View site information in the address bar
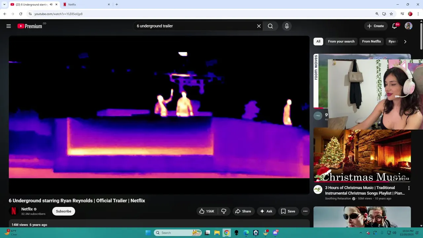The height and width of the screenshot is (238, 423). pyautogui.click(x=30, y=14)
